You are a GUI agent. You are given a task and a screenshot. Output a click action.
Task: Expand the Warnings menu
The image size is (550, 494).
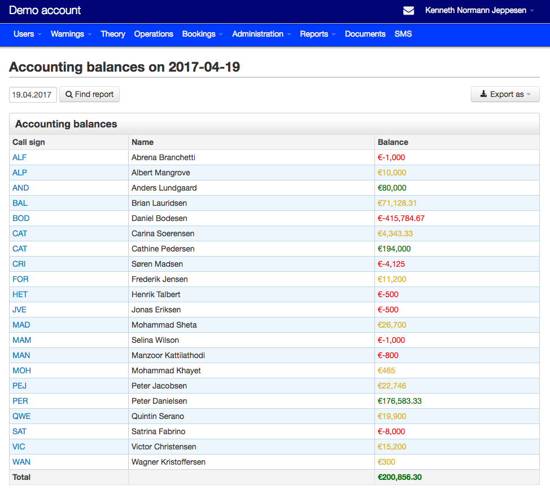(71, 34)
